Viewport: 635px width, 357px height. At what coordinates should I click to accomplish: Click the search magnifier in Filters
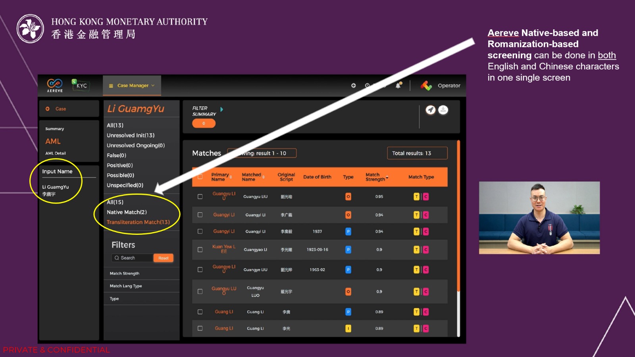click(x=117, y=258)
